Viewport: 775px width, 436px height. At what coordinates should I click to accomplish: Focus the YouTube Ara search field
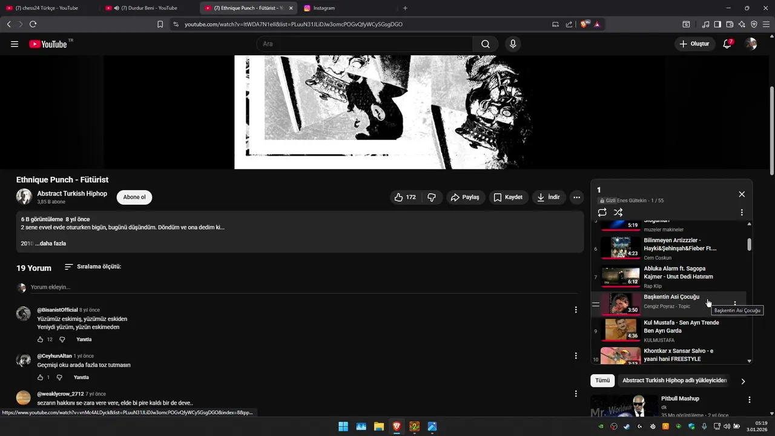point(364,44)
